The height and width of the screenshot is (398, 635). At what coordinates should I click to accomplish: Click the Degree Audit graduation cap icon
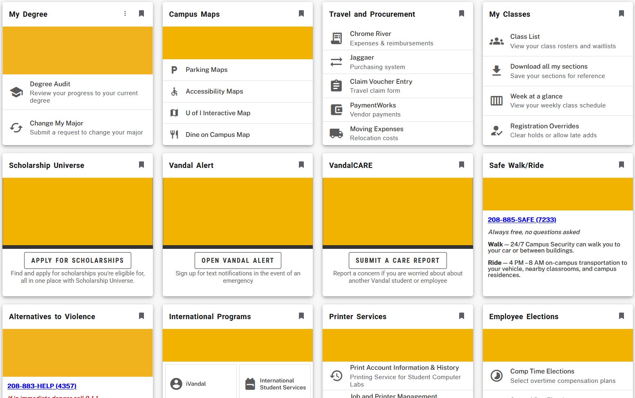16,92
